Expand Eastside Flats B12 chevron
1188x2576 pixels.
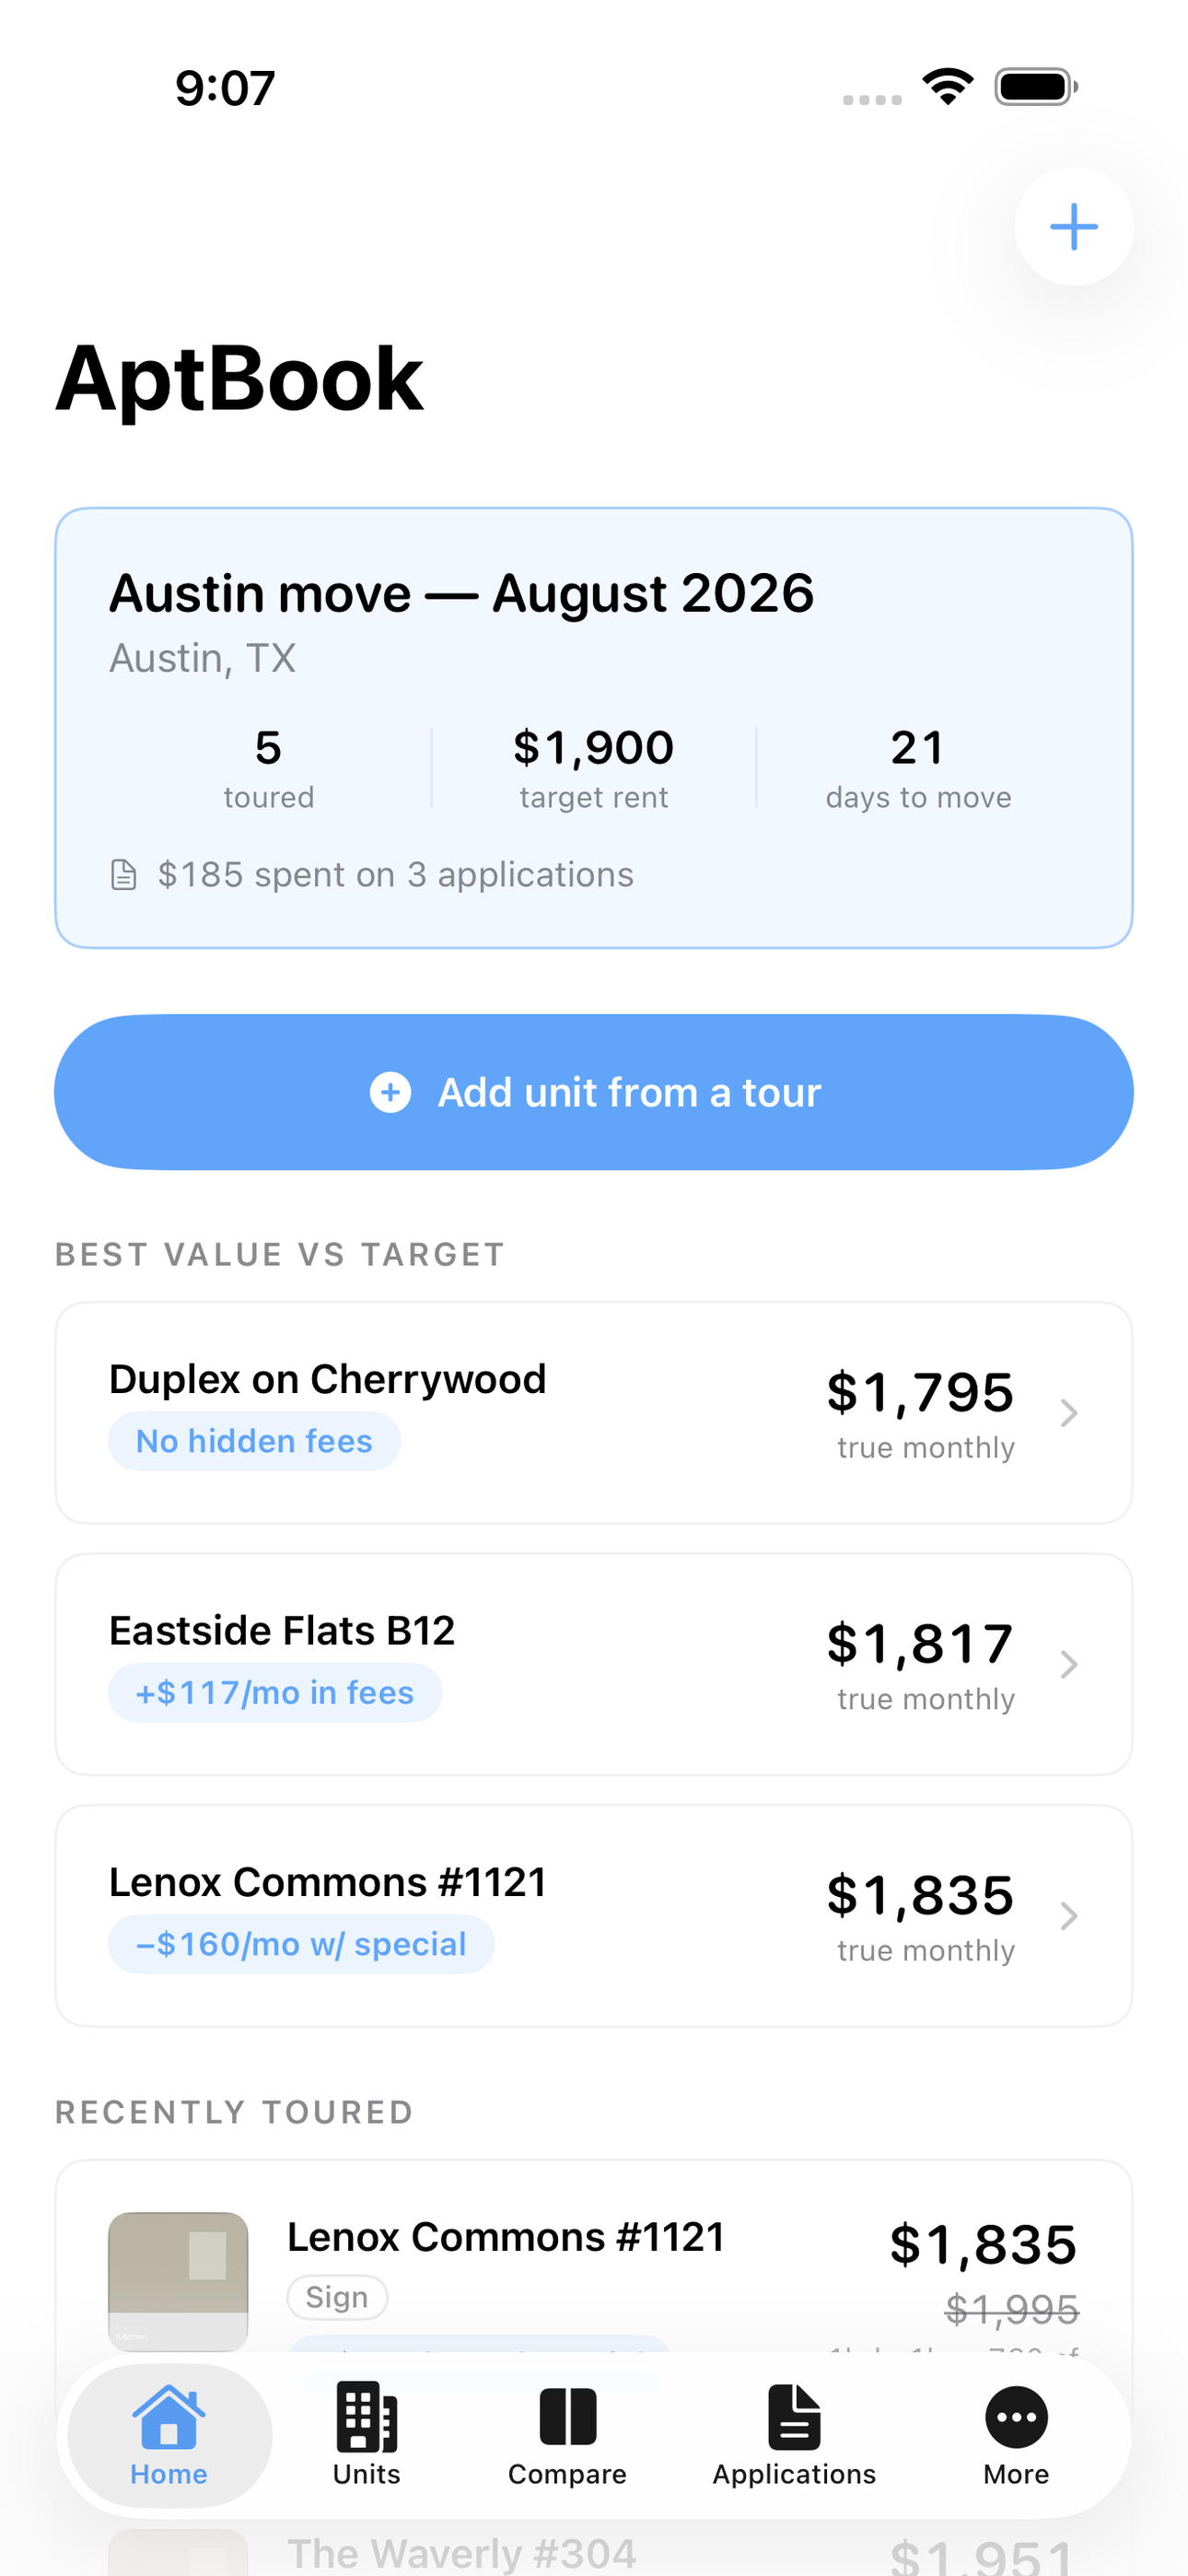point(1068,1664)
